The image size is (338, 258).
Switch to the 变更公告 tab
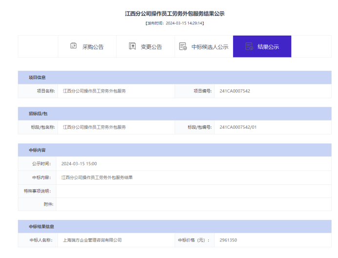pyautogui.click(x=145, y=46)
